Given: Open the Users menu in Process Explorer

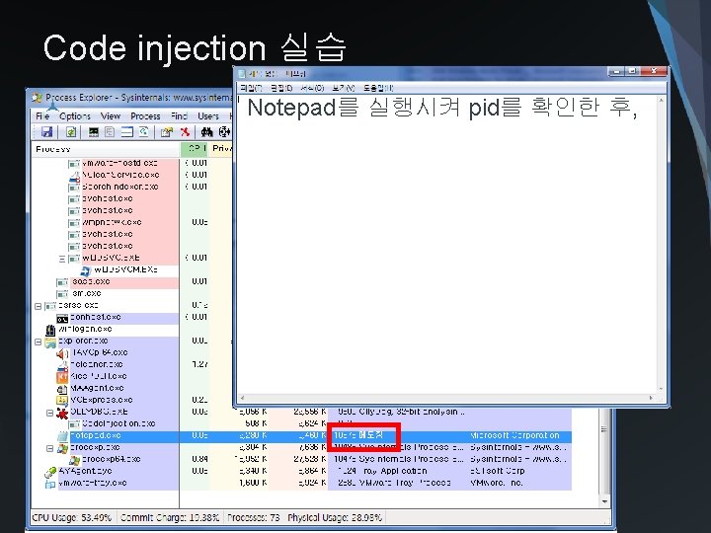Looking at the screenshot, I should point(208,116).
